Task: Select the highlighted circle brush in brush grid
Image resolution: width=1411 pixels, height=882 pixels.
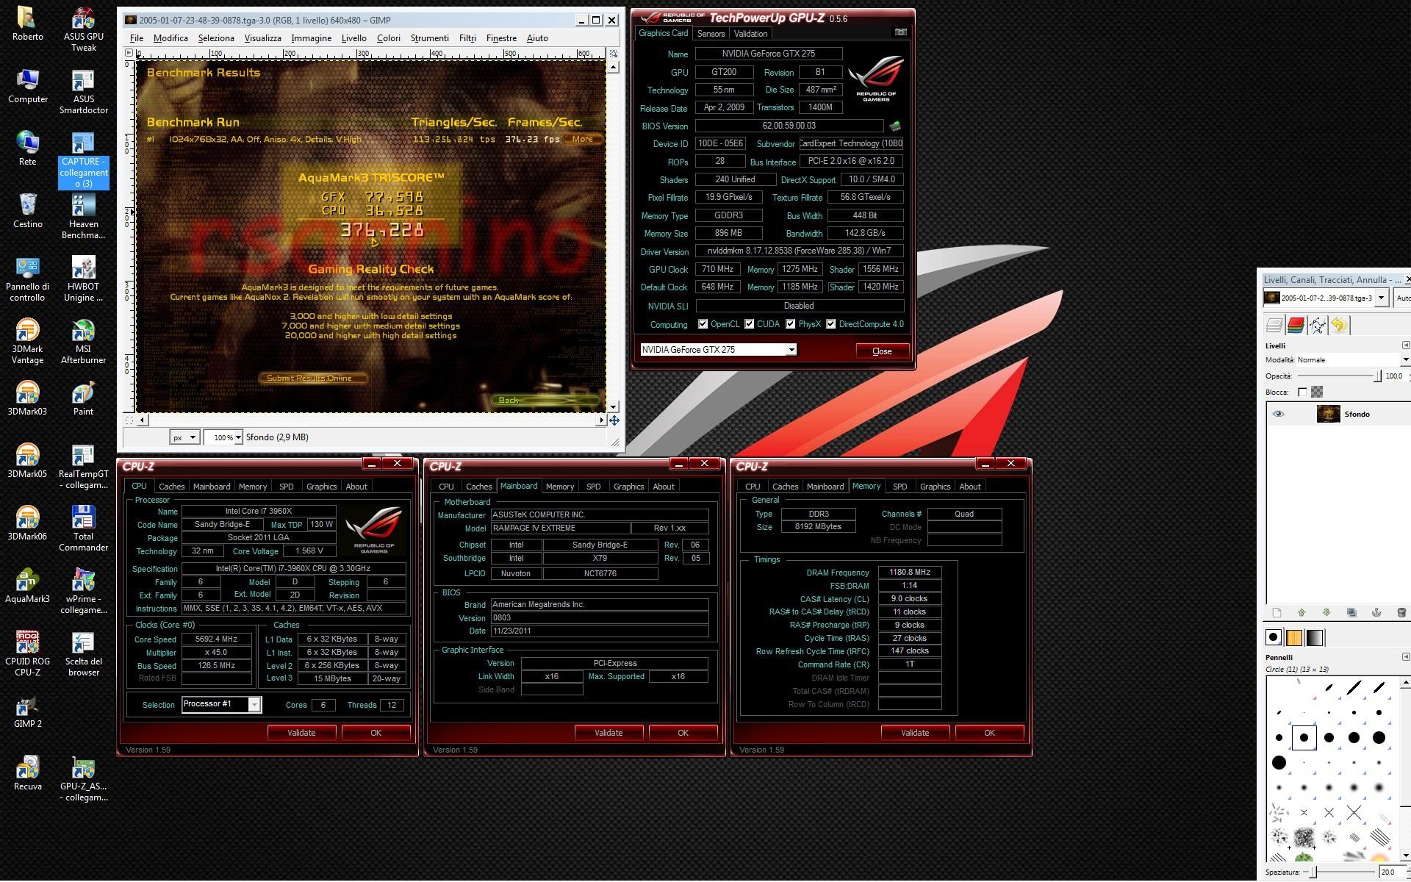Action: click(x=1304, y=737)
